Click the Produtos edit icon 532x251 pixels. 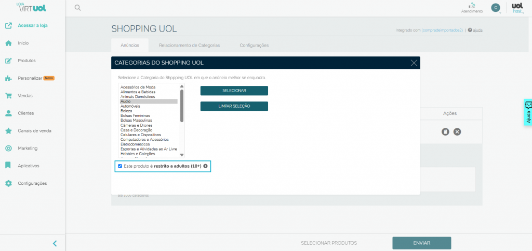8,61
